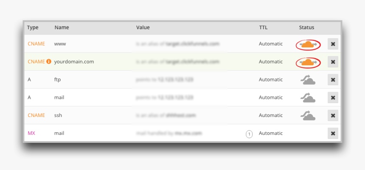
Task: Click info icon beside yourdomain.com CNAME
Action: pyautogui.click(x=48, y=61)
